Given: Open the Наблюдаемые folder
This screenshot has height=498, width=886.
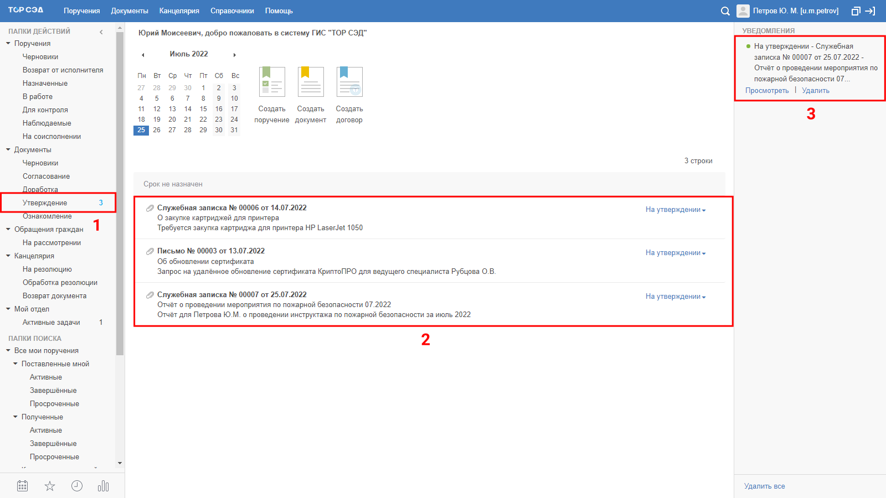Looking at the screenshot, I should click(x=47, y=123).
